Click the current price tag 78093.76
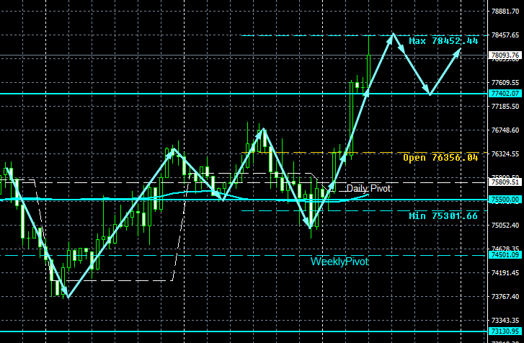Screen dimensions: 524x343 click(505, 55)
